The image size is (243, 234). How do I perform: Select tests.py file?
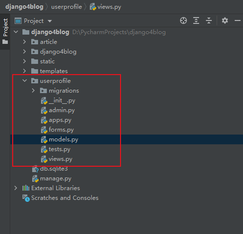(x=60, y=149)
